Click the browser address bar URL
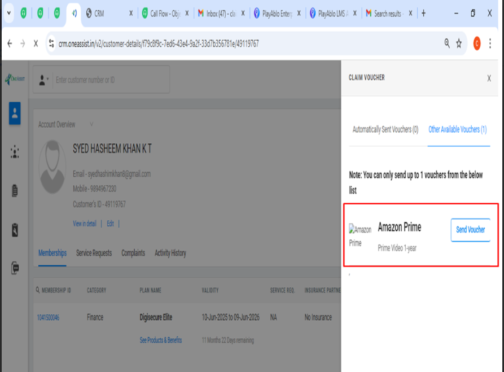The image size is (504, 372). [x=159, y=43]
